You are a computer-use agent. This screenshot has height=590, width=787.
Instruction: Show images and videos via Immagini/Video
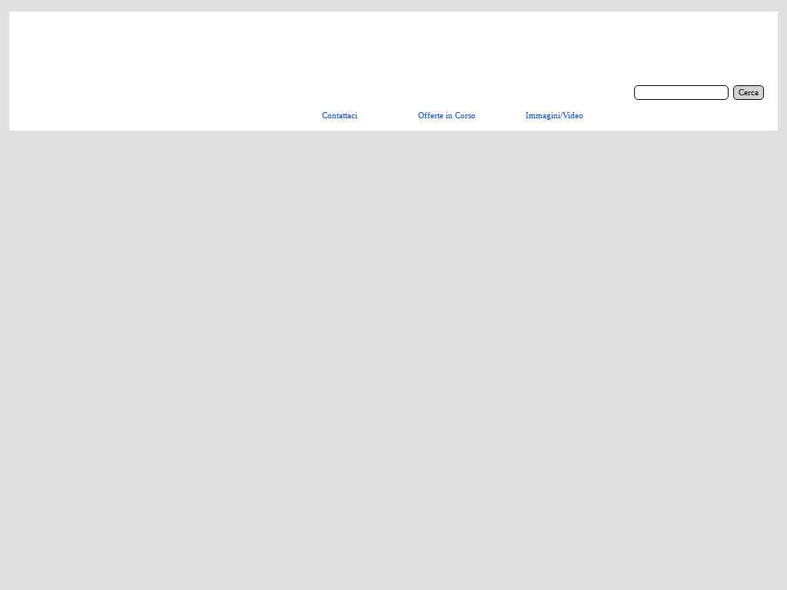554,116
